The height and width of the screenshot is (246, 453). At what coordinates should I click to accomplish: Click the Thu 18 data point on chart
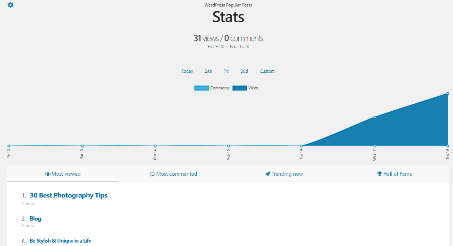[448, 93]
